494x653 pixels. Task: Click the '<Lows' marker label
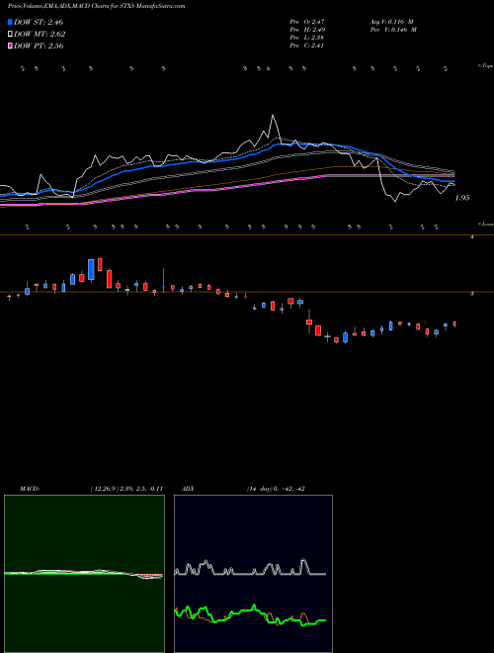tap(485, 224)
